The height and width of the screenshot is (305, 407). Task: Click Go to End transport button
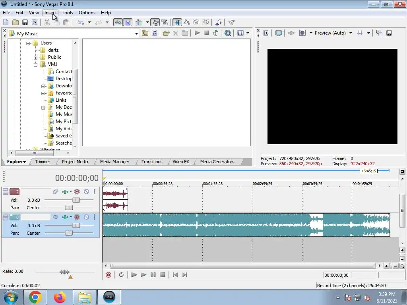184,275
